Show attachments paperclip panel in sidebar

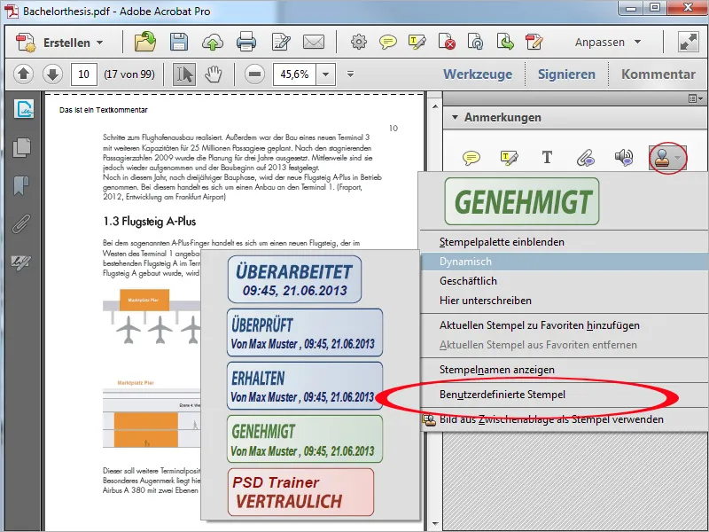point(20,223)
